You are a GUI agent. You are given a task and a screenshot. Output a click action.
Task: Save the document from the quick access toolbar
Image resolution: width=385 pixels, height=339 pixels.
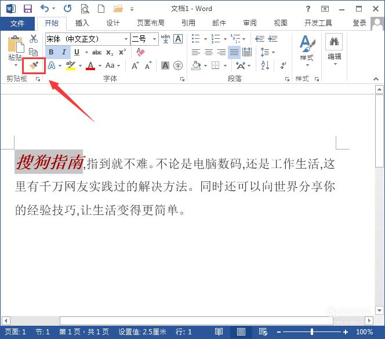[x=27, y=9]
